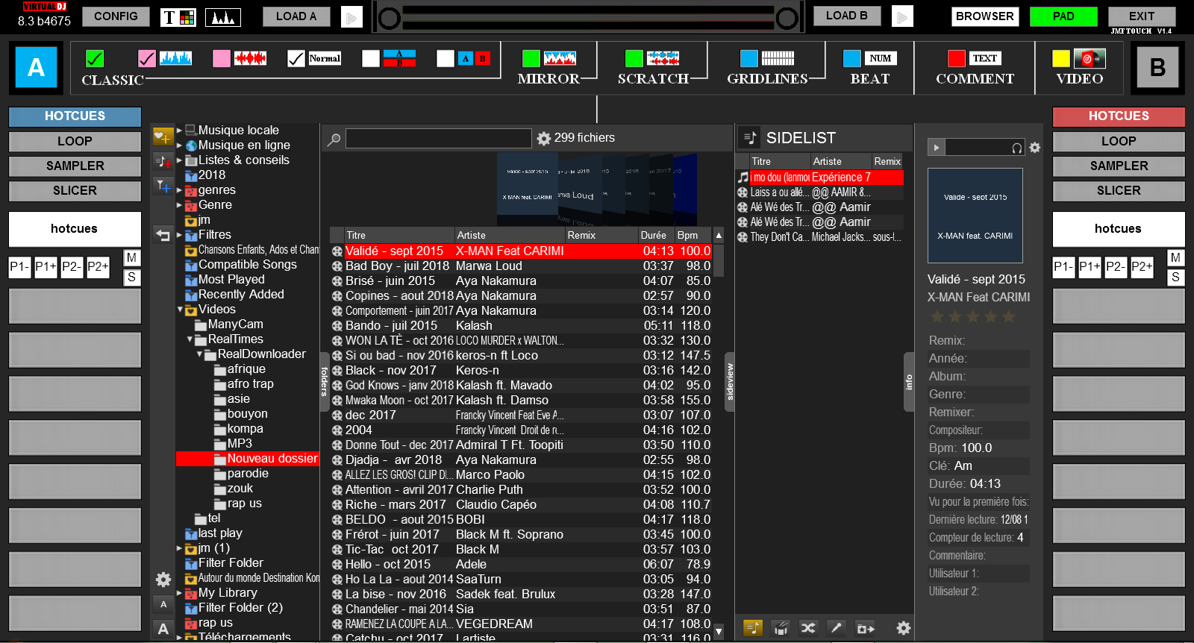Image resolution: width=1194 pixels, height=643 pixels.
Task: Click the back arrow icon in folder sidebar
Action: [163, 235]
